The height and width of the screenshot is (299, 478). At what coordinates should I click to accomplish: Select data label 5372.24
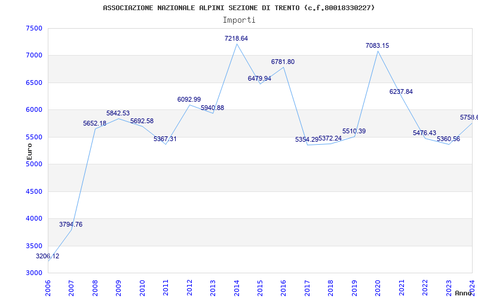tap(330, 139)
